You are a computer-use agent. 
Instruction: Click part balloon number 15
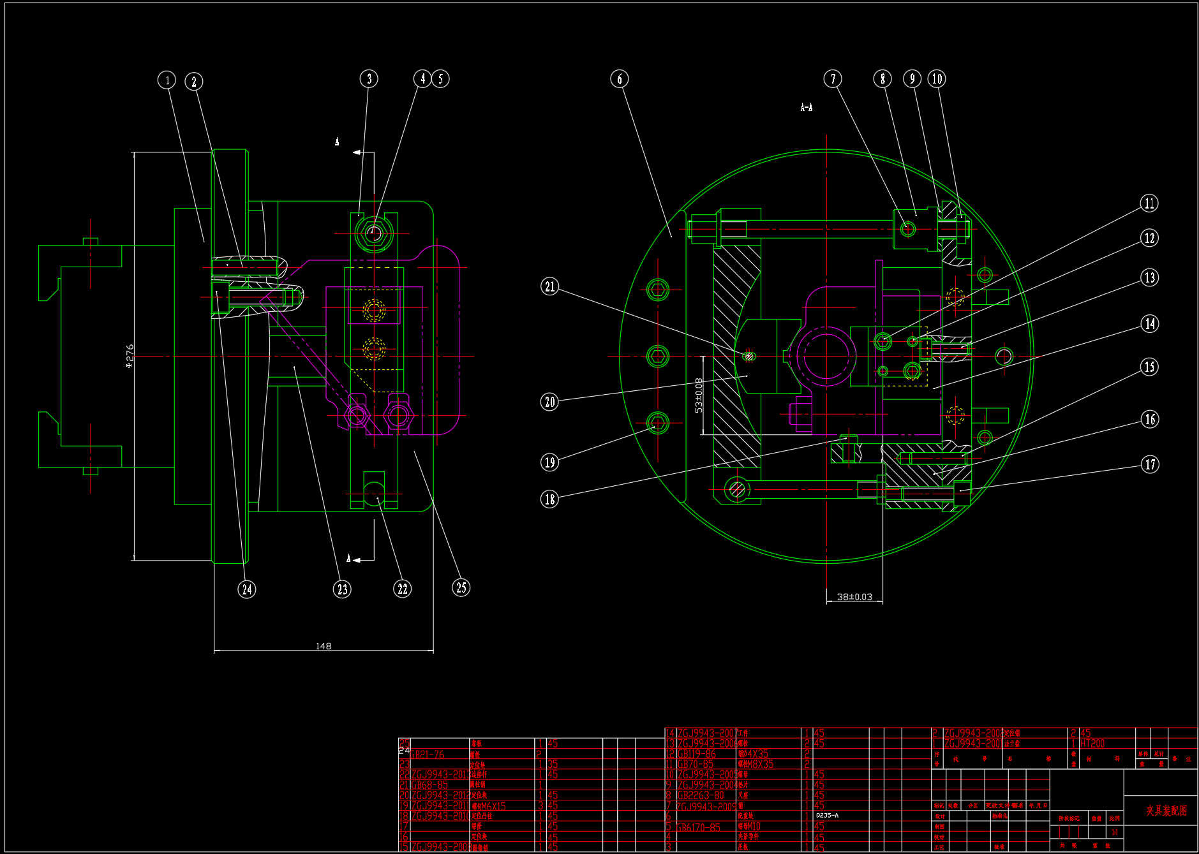pyautogui.click(x=1149, y=367)
